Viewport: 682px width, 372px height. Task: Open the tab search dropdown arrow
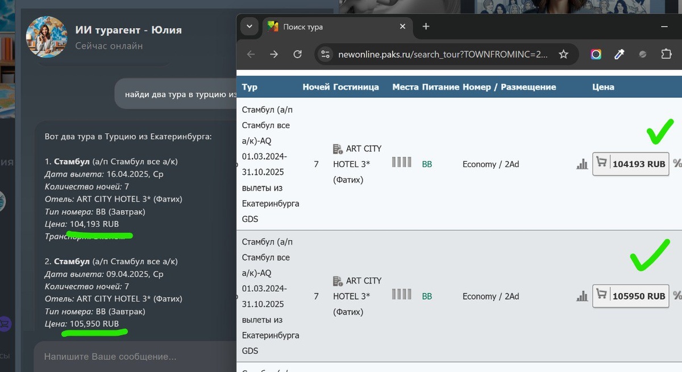click(249, 26)
